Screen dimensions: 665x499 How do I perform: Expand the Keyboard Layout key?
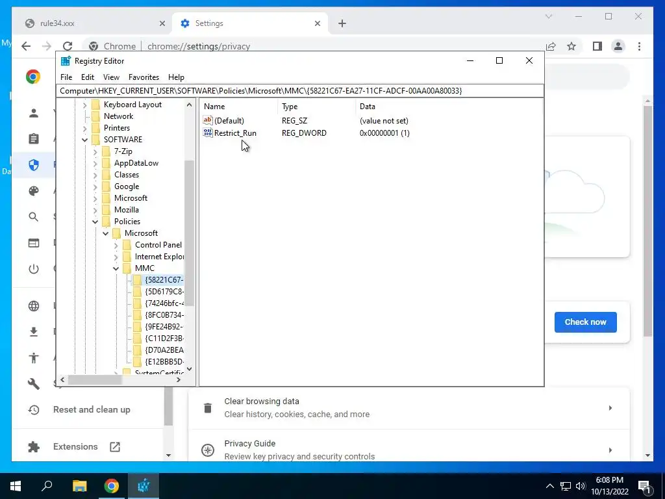click(85, 105)
